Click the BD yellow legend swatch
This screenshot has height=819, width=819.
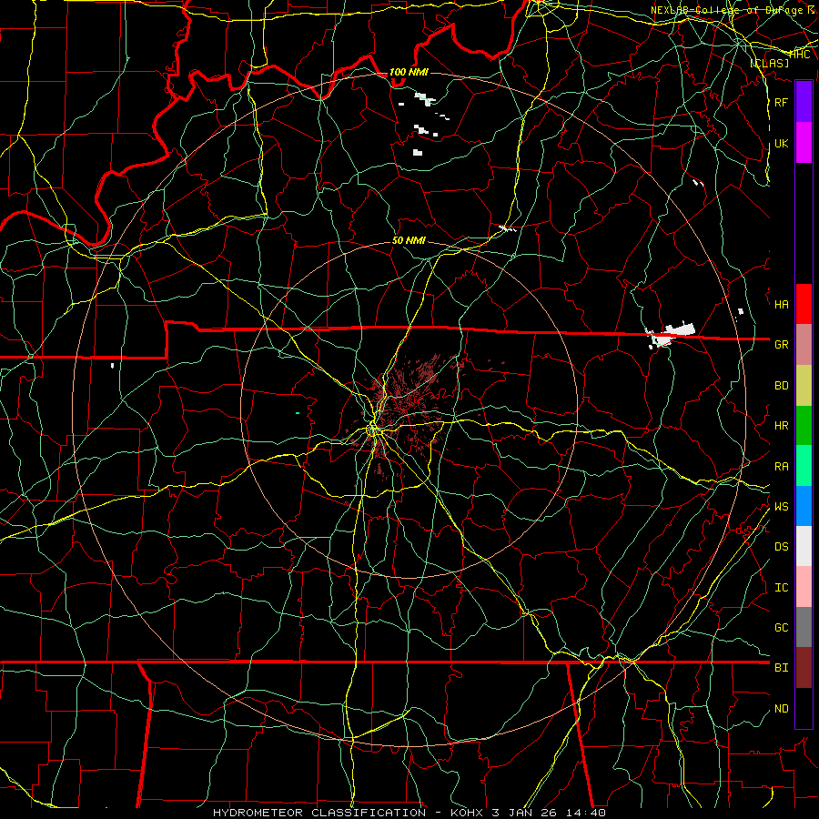click(x=804, y=386)
